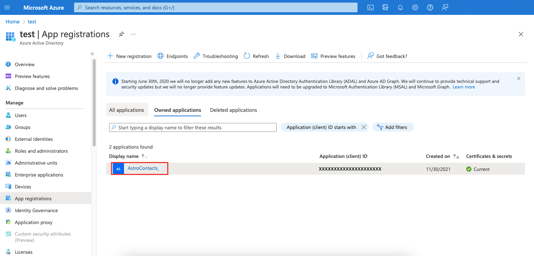534x256 pixels.
Task: Click the Application (client) ID column header
Action: [343, 156]
